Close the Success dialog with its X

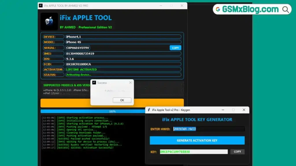(x=130, y=83)
